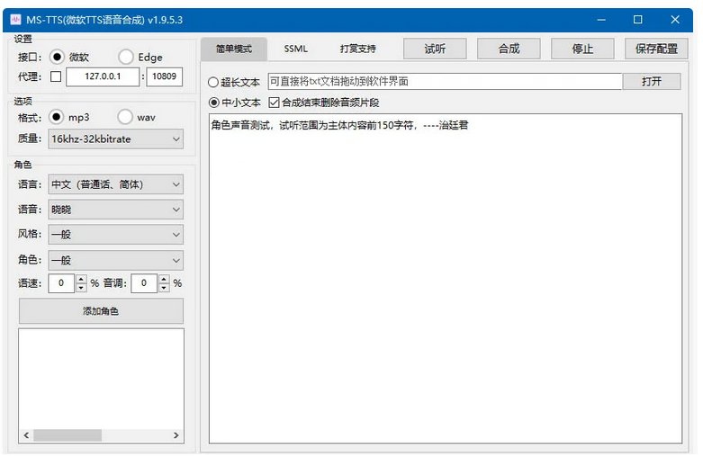The width and height of the screenshot is (703, 456).
Task: Toggle 合成结束删除音频片段 checkbox
Action: pos(275,103)
